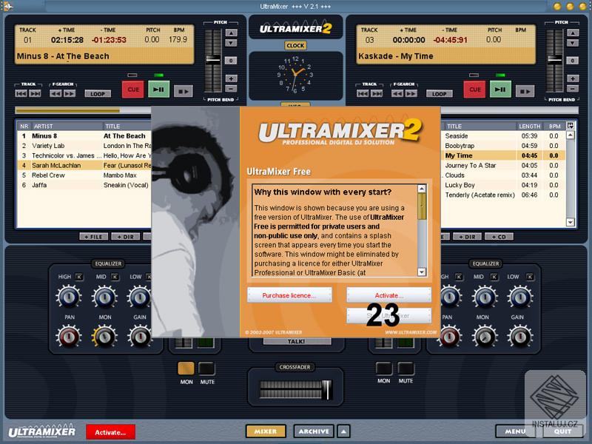Toggle left channel MON button

[x=186, y=369]
